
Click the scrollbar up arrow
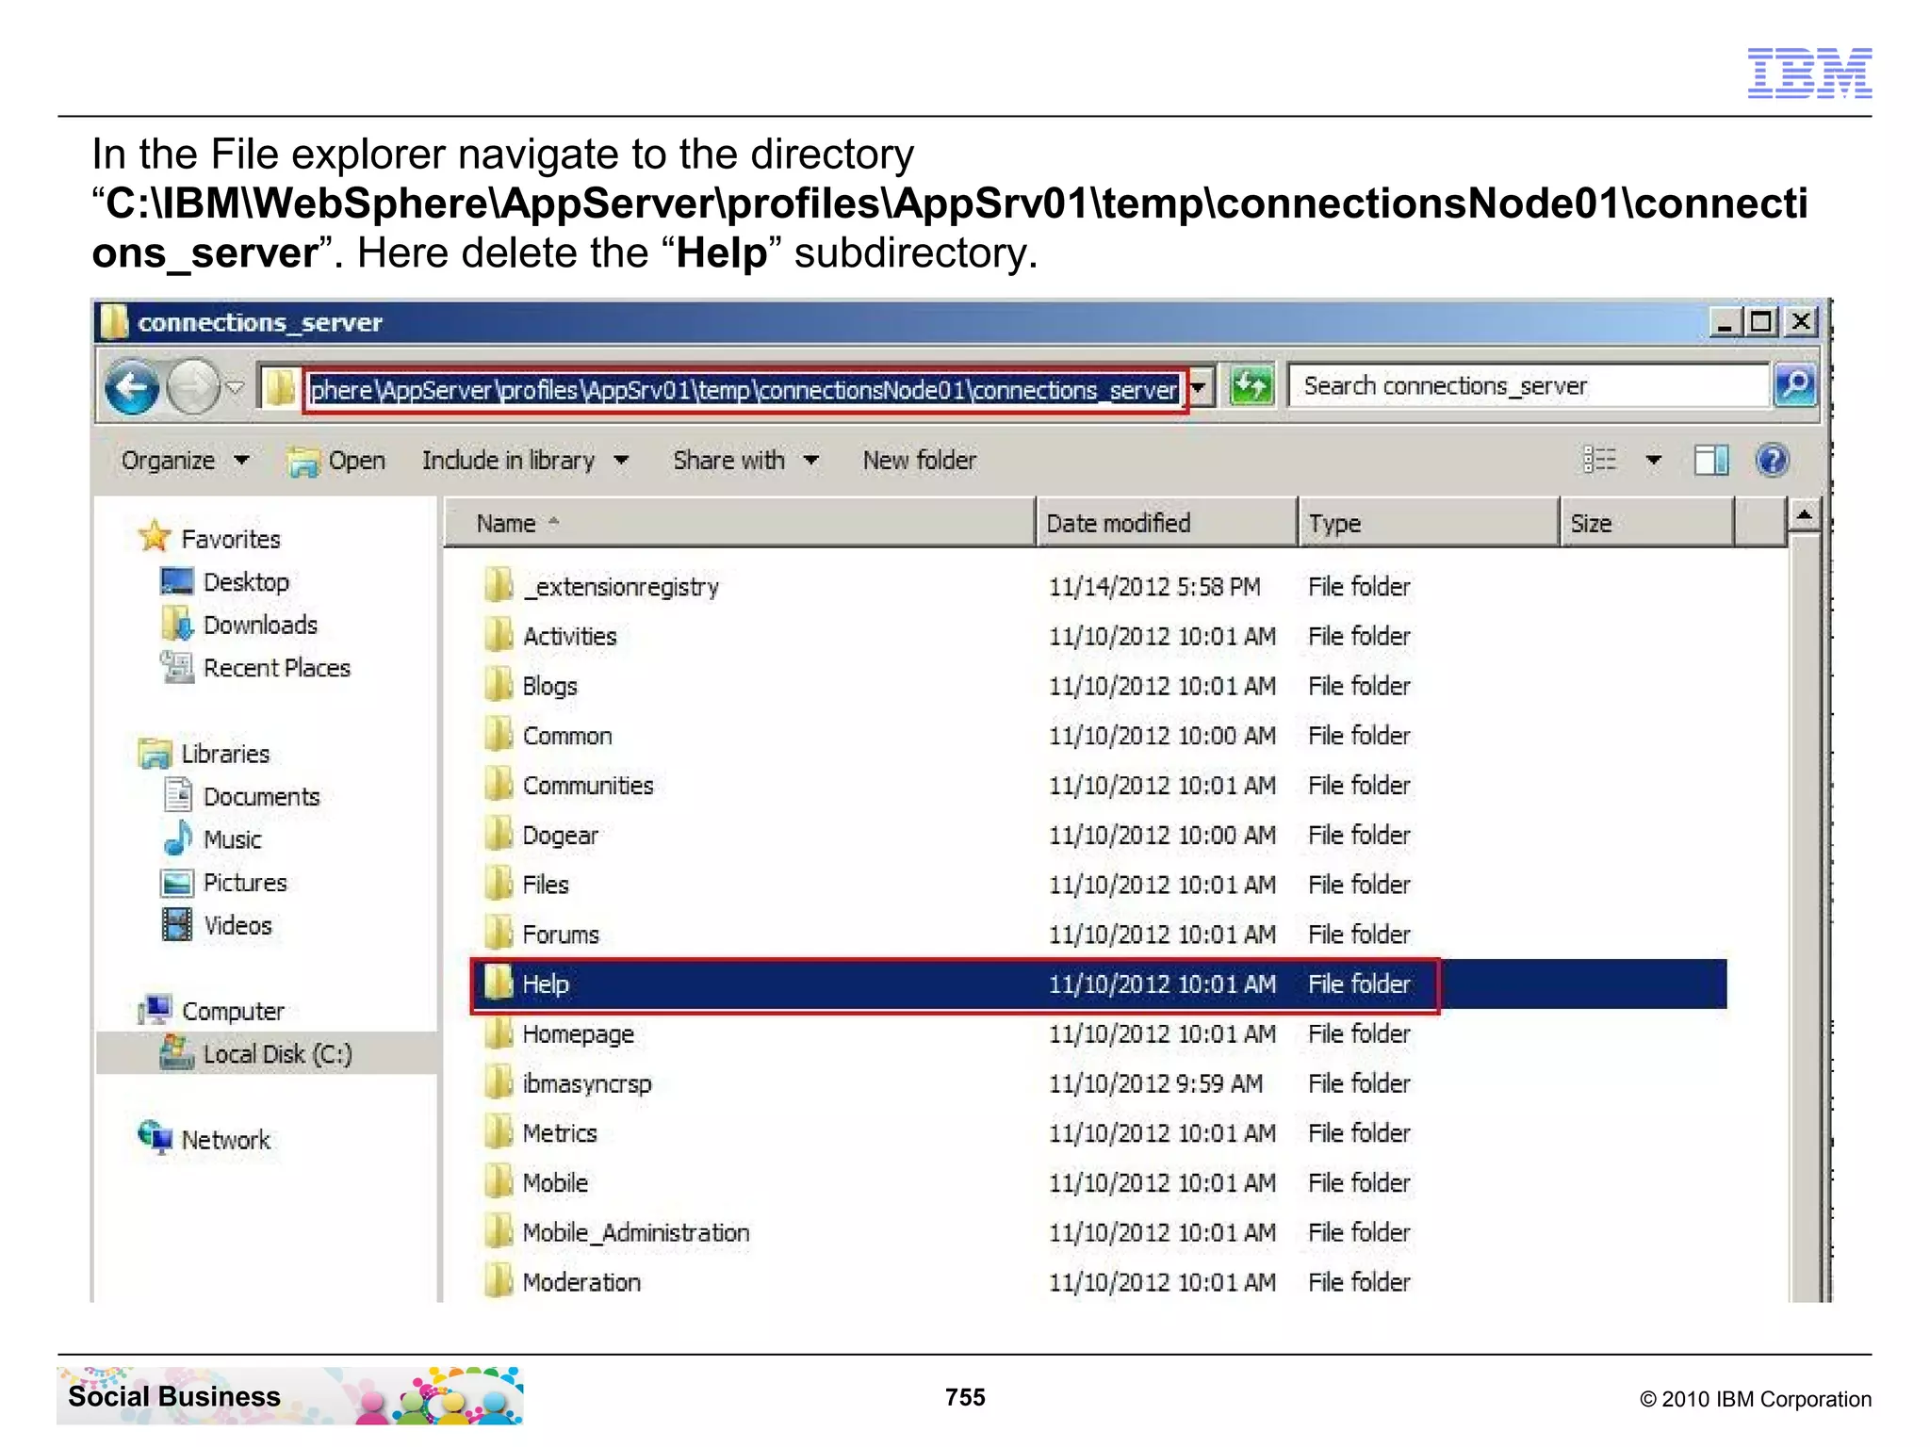click(x=1804, y=515)
